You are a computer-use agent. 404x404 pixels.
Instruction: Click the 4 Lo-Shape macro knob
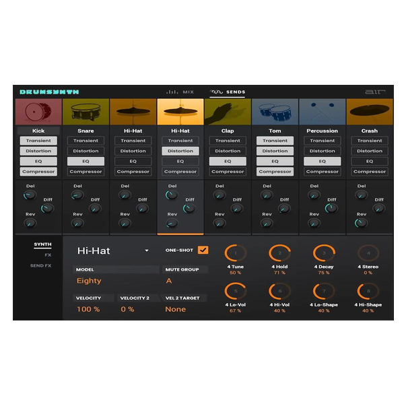pyautogui.click(x=324, y=291)
